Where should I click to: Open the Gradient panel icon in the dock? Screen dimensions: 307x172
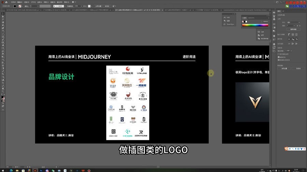click(x=274, y=27)
